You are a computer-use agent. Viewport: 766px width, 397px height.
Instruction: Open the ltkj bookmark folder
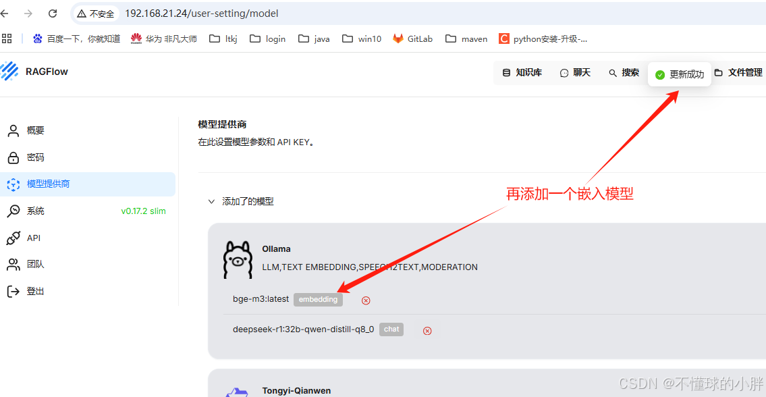click(223, 38)
